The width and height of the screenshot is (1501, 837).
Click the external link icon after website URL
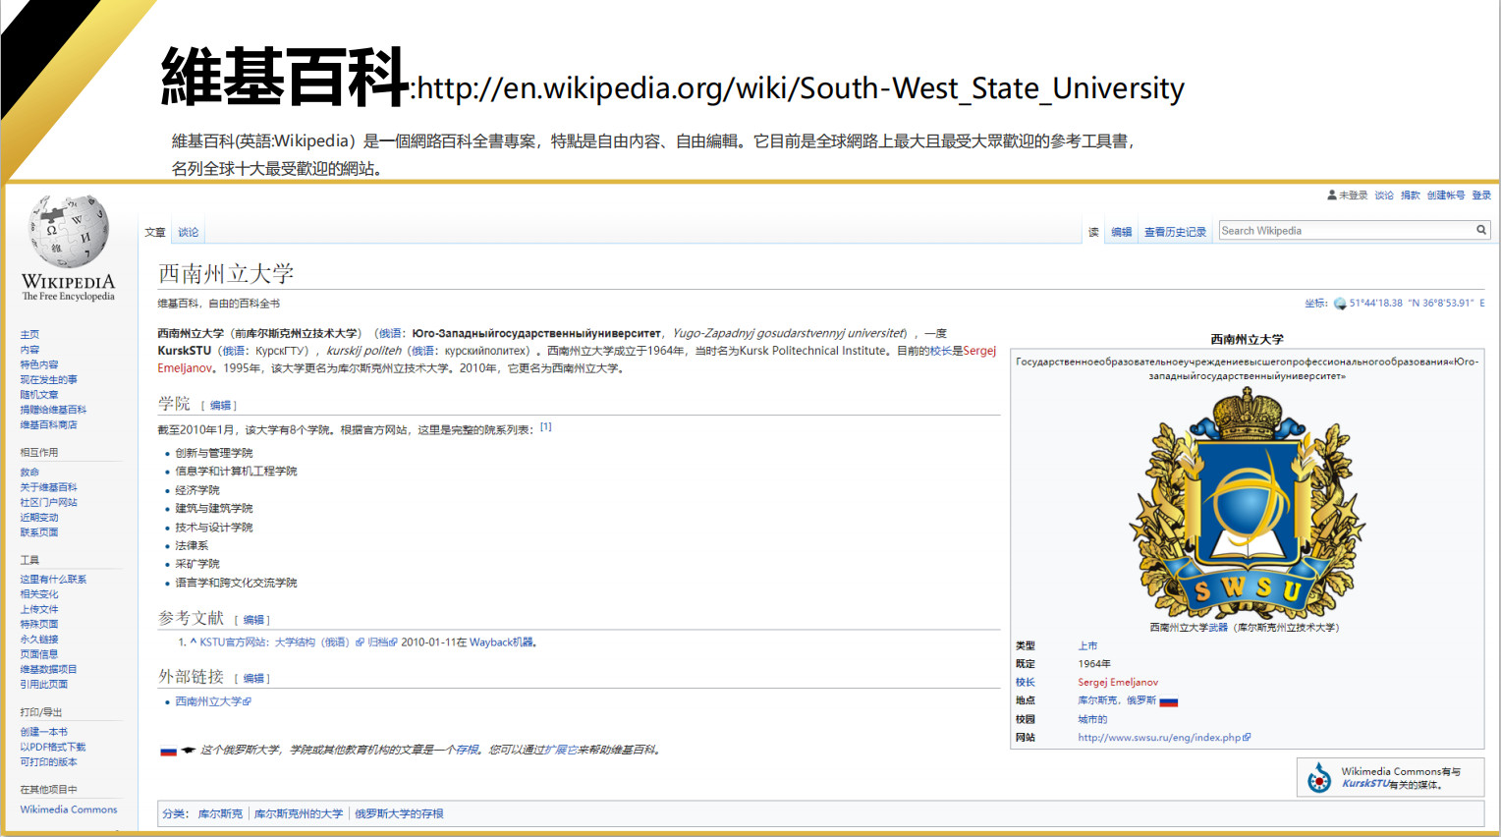(1247, 737)
